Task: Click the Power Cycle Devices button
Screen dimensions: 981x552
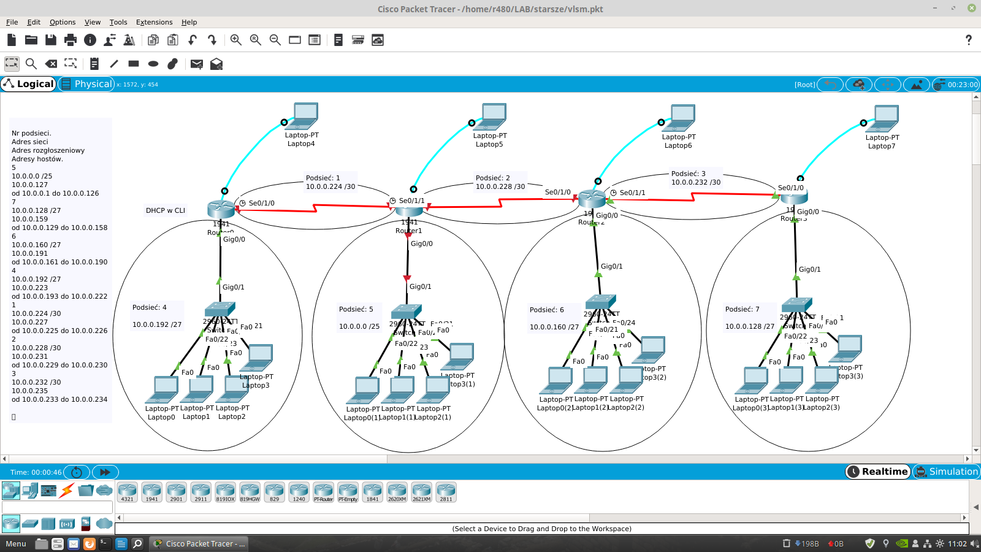Action: [77, 472]
